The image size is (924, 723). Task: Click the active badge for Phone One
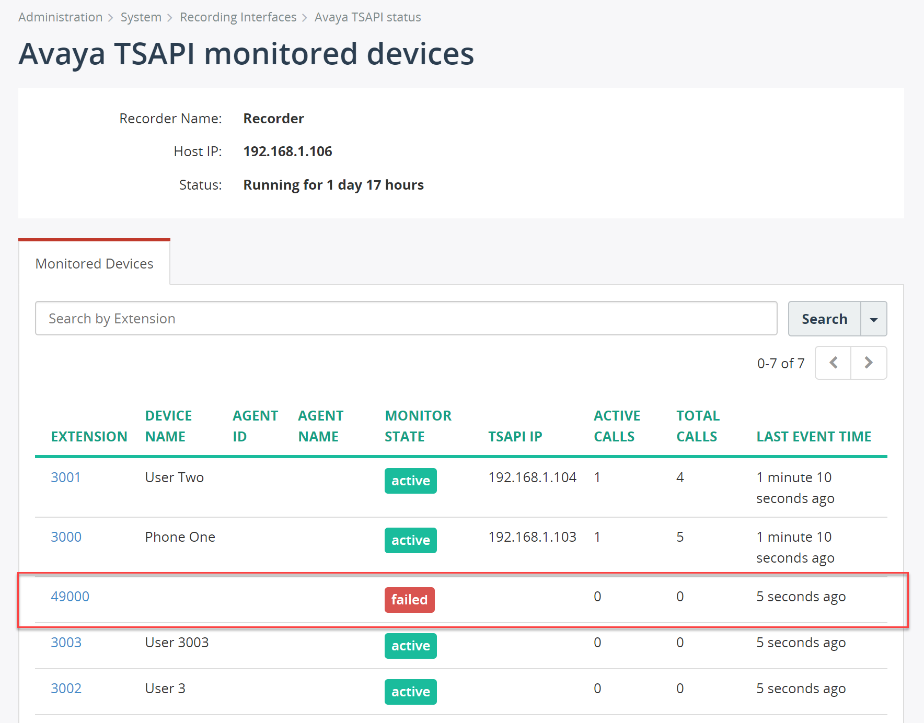[411, 540]
